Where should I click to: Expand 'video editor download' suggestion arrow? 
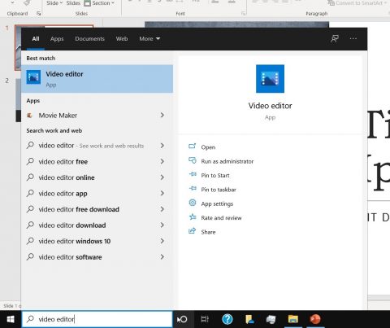click(162, 225)
